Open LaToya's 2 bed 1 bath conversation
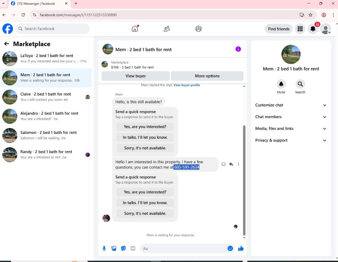338x262 pixels. click(x=46, y=58)
